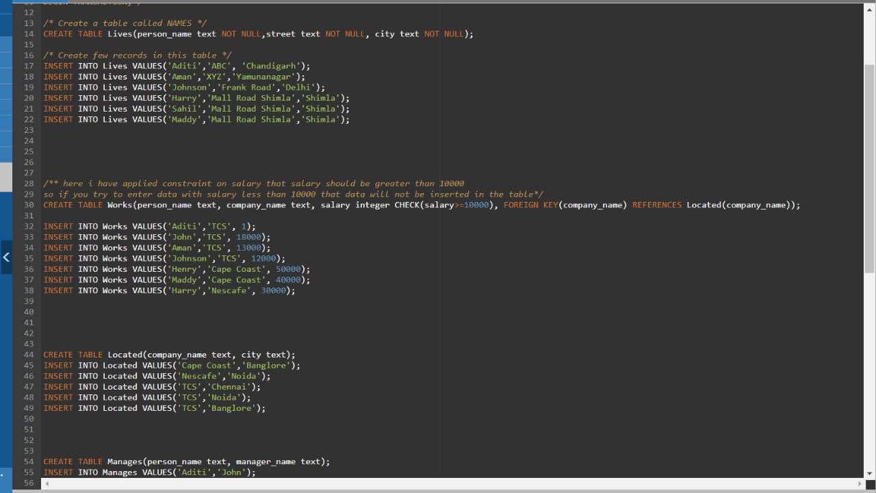Click the REFERENCES keyword on line 30
This screenshot has height=493, width=876.
coord(656,205)
